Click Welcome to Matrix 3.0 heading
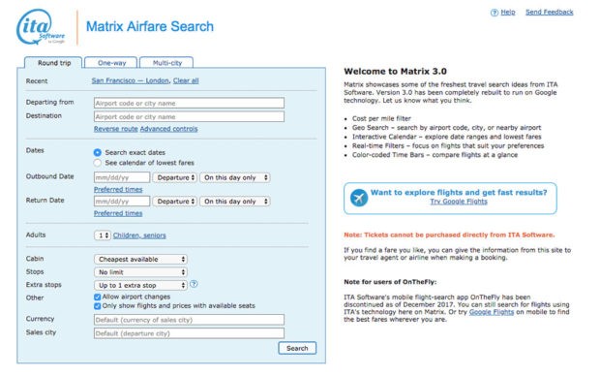The height and width of the screenshot is (376, 600). click(x=395, y=72)
